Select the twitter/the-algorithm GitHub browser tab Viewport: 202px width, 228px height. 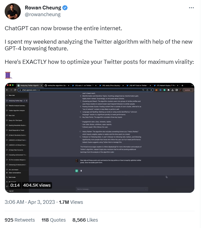(57, 86)
